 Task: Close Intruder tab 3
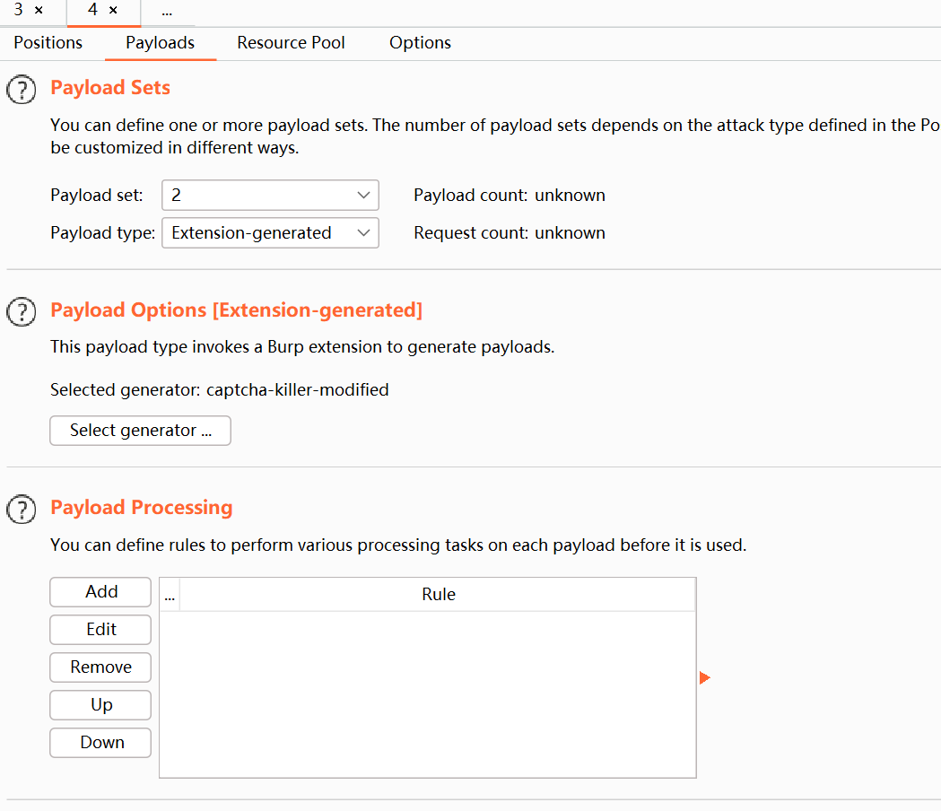(x=39, y=11)
